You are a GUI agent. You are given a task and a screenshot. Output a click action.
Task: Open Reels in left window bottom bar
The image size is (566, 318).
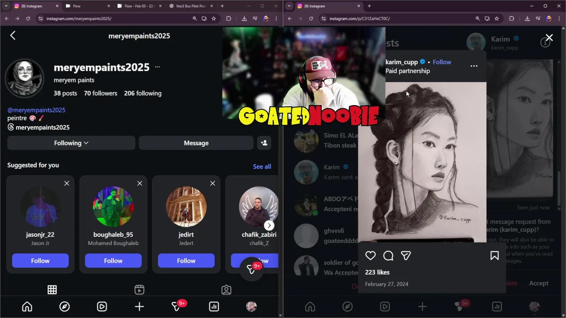coord(102,307)
